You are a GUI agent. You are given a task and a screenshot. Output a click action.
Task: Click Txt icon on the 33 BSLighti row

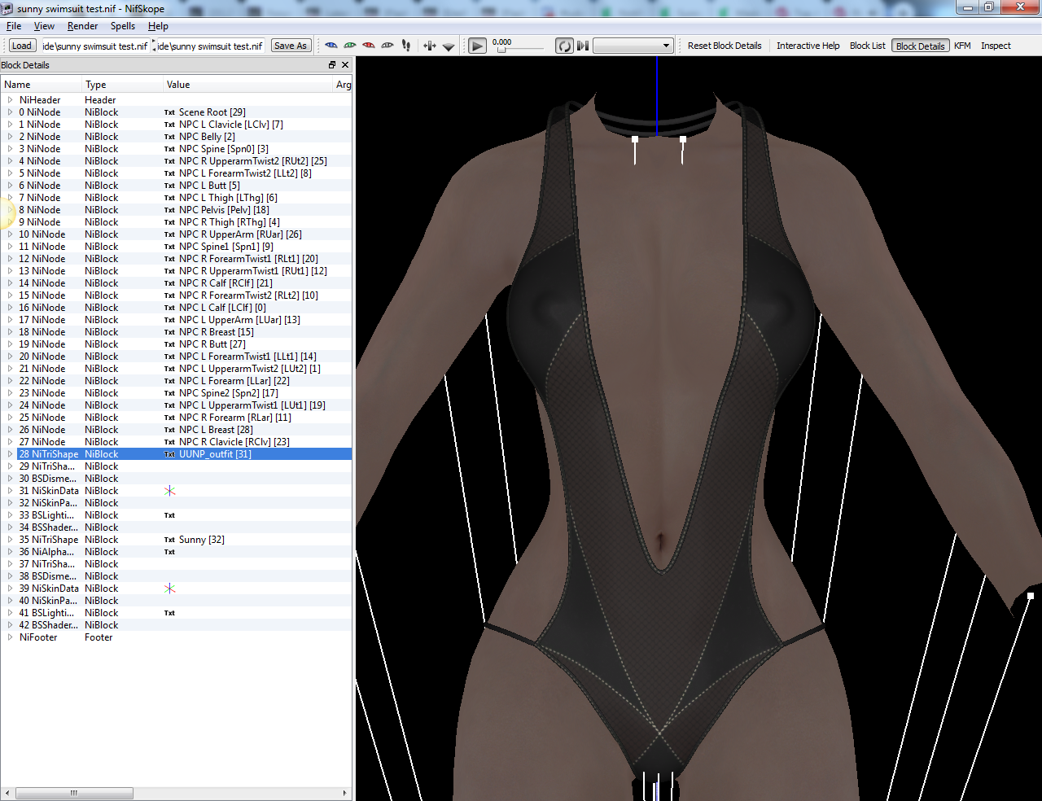[x=169, y=515]
